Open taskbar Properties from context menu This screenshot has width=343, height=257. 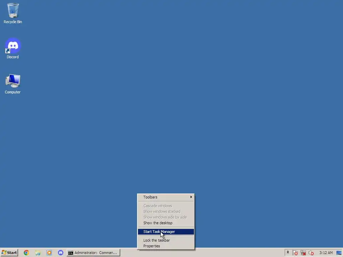point(166,246)
